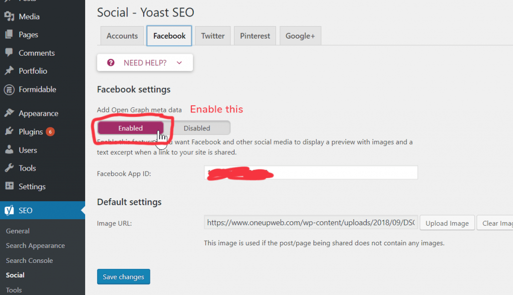Click the Users person icon
The width and height of the screenshot is (513, 295).
pos(9,150)
